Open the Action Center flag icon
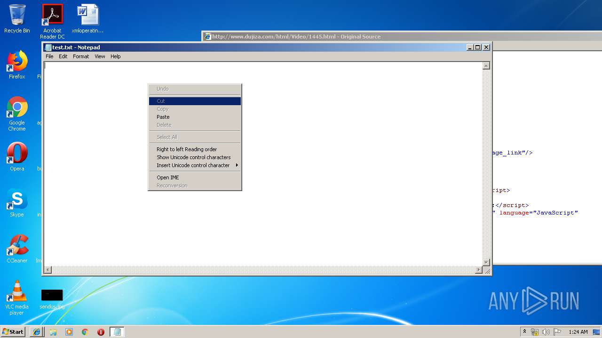602x338 pixels. (557, 332)
